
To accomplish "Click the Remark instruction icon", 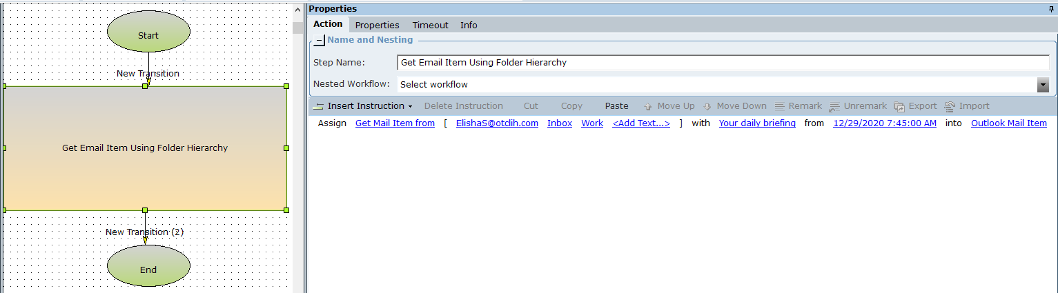I will [x=780, y=106].
